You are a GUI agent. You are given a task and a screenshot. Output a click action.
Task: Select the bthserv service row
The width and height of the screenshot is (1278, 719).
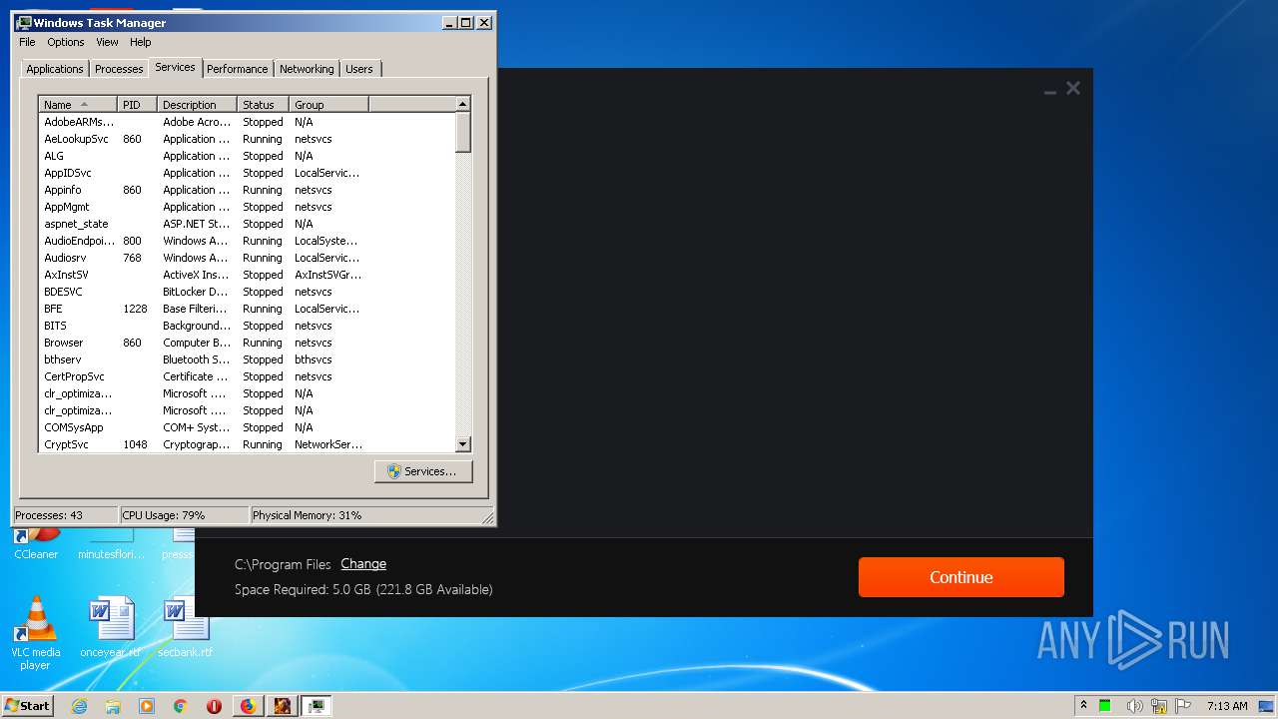coord(247,359)
